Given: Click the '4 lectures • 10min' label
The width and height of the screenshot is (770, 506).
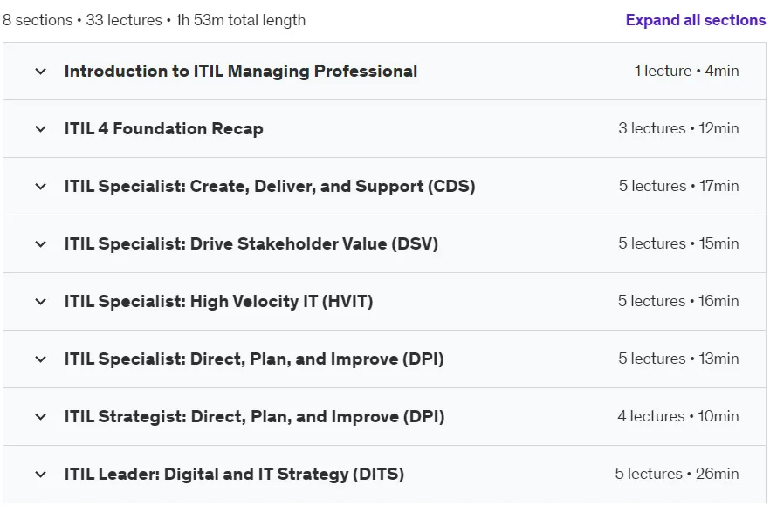Looking at the screenshot, I should point(678,416).
